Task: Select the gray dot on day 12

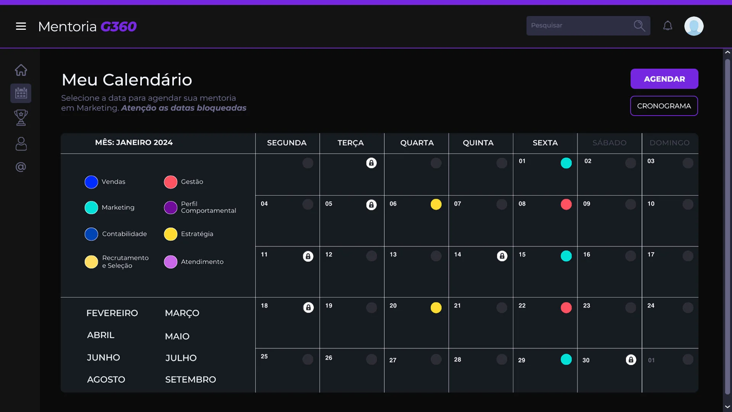Action: click(x=371, y=256)
